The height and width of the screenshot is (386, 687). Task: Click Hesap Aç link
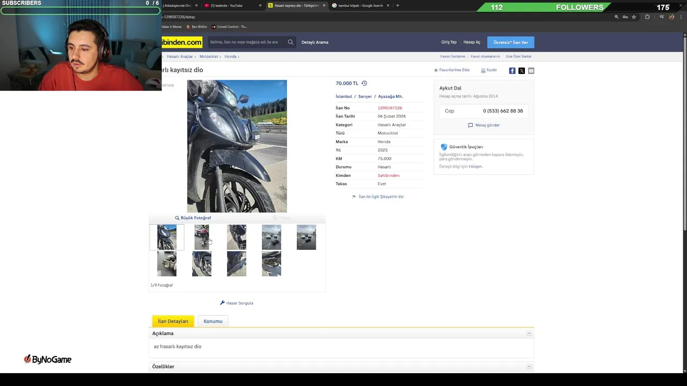tap(472, 42)
